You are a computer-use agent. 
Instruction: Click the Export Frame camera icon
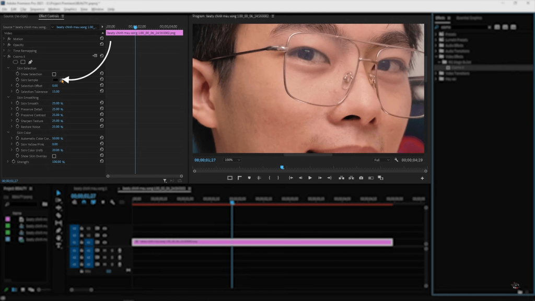tap(362, 178)
